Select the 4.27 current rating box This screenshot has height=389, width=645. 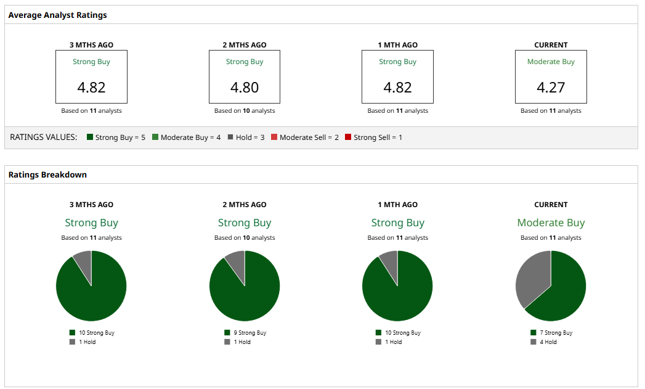click(551, 77)
